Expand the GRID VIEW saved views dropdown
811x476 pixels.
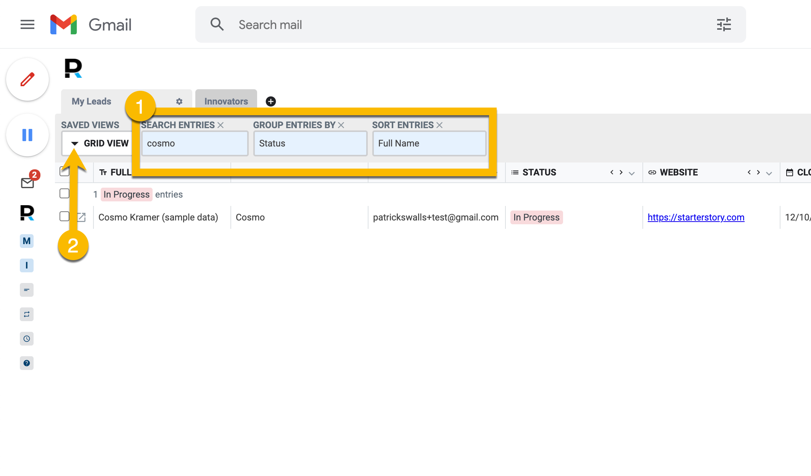point(100,143)
